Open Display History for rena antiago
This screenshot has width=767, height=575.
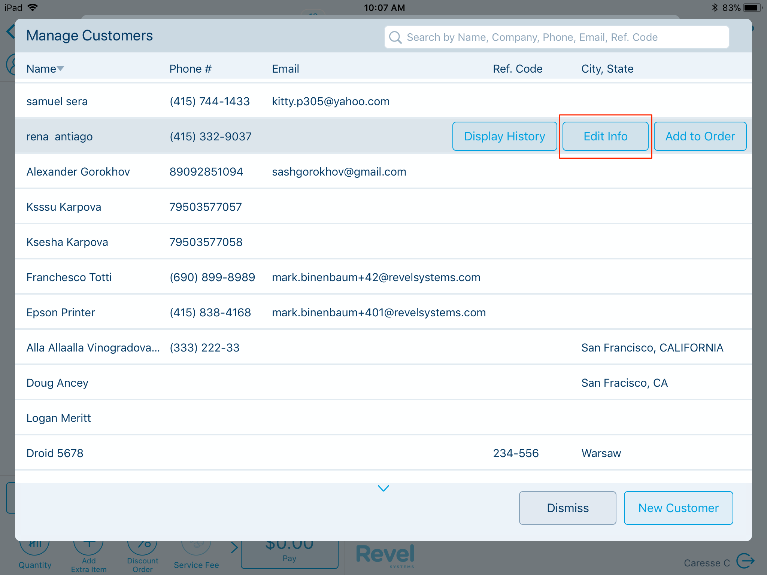[504, 136]
